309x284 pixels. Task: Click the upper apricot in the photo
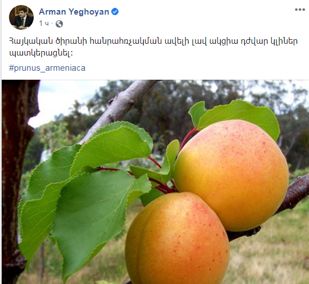click(x=231, y=175)
